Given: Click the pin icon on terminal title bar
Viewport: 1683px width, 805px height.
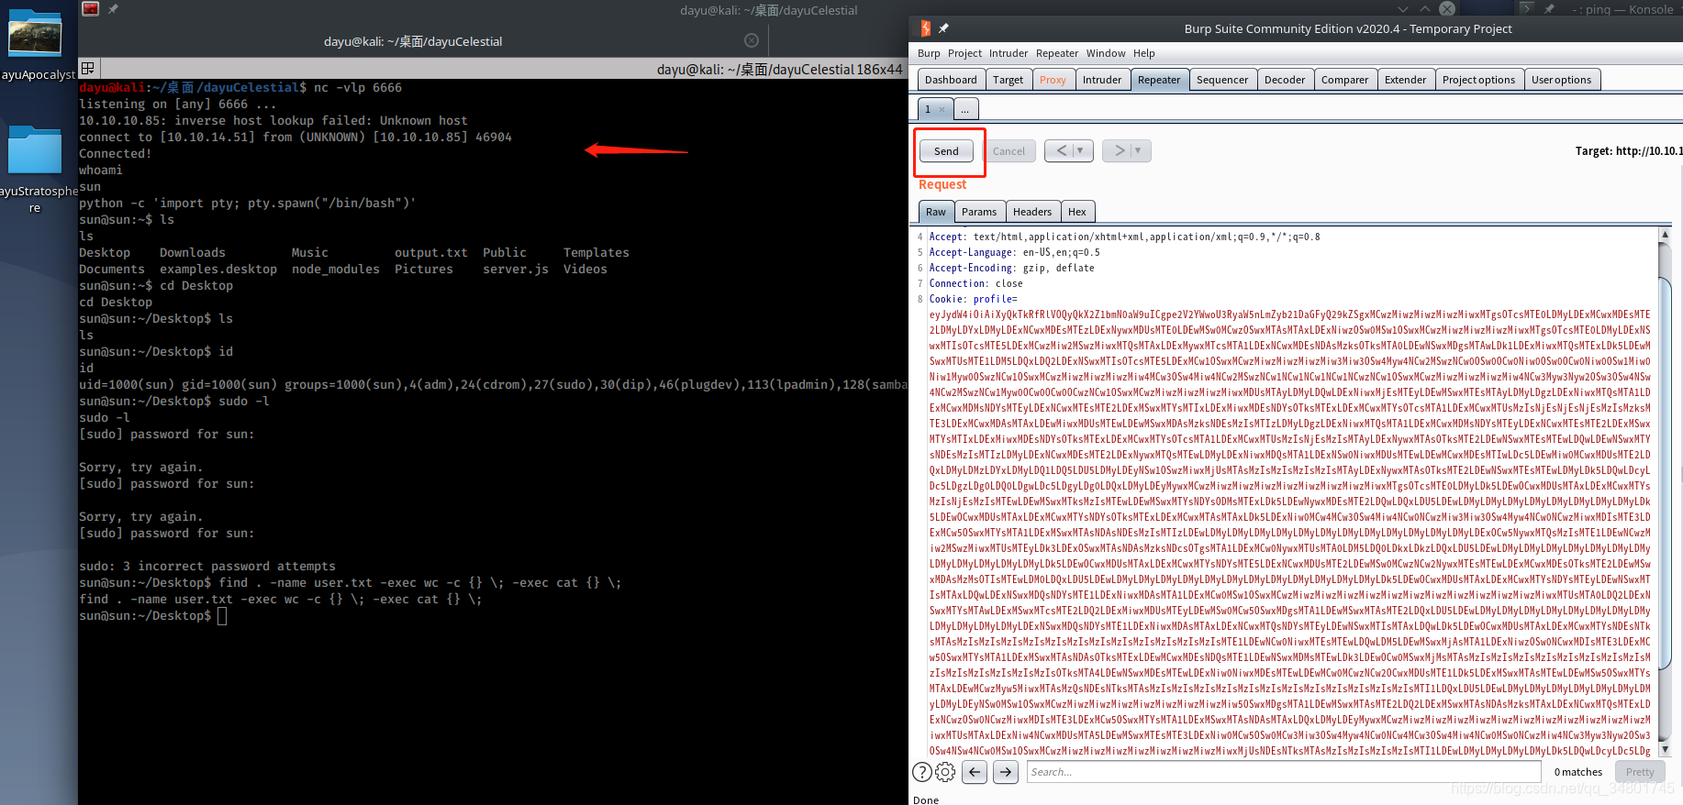Looking at the screenshot, I should point(113,9).
